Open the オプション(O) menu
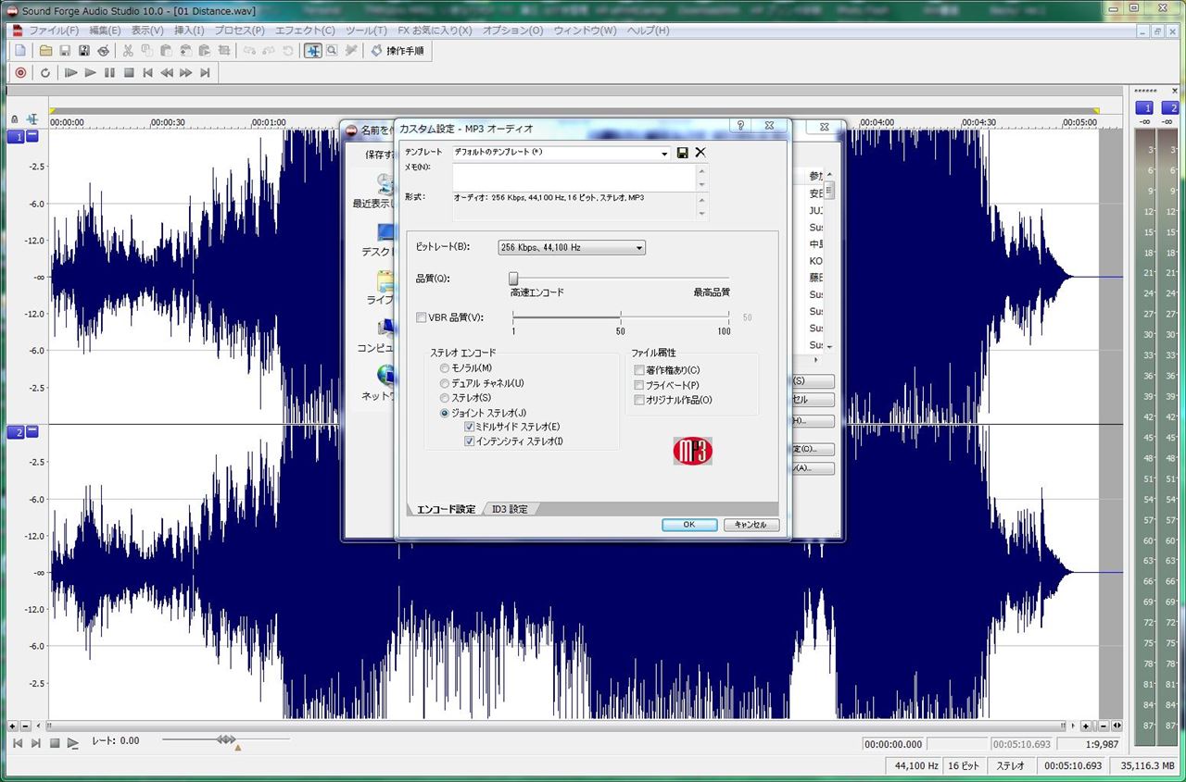1186x782 pixels. tap(513, 31)
